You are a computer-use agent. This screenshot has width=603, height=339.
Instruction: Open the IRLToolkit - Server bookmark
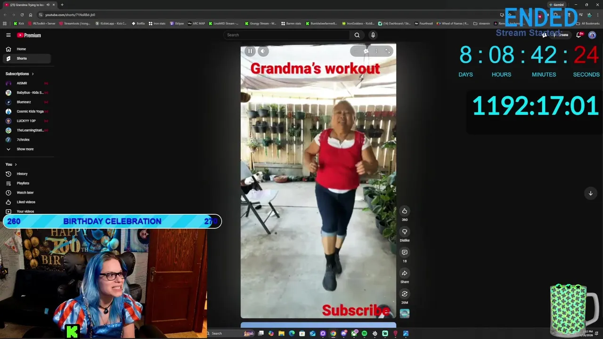[x=41, y=24]
